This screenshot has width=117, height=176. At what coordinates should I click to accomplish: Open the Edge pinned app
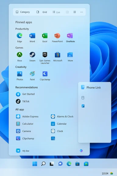point(19,38)
